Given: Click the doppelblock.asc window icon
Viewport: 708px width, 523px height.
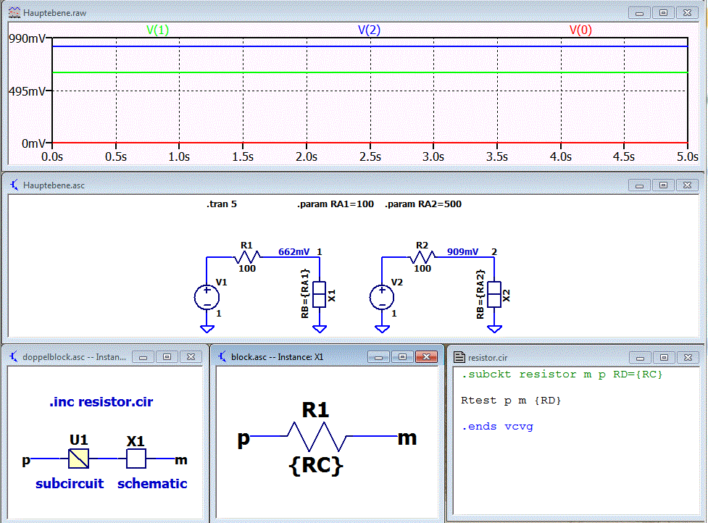Looking at the screenshot, I should [x=14, y=357].
